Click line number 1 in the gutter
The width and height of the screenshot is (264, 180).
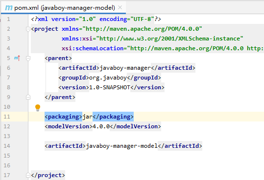click(8, 19)
